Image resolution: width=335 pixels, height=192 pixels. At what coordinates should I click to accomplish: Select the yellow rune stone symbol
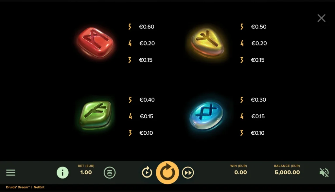point(207,43)
